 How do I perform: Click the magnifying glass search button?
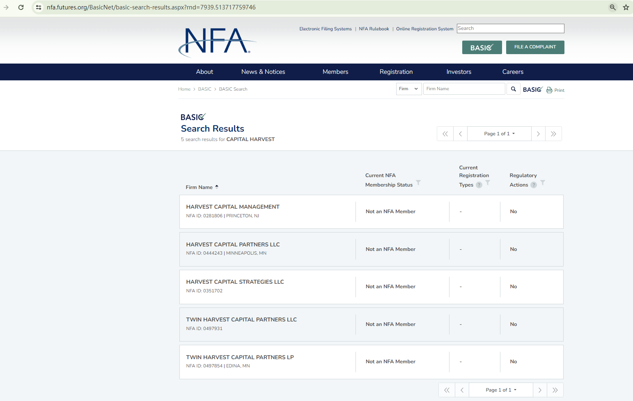pos(513,89)
